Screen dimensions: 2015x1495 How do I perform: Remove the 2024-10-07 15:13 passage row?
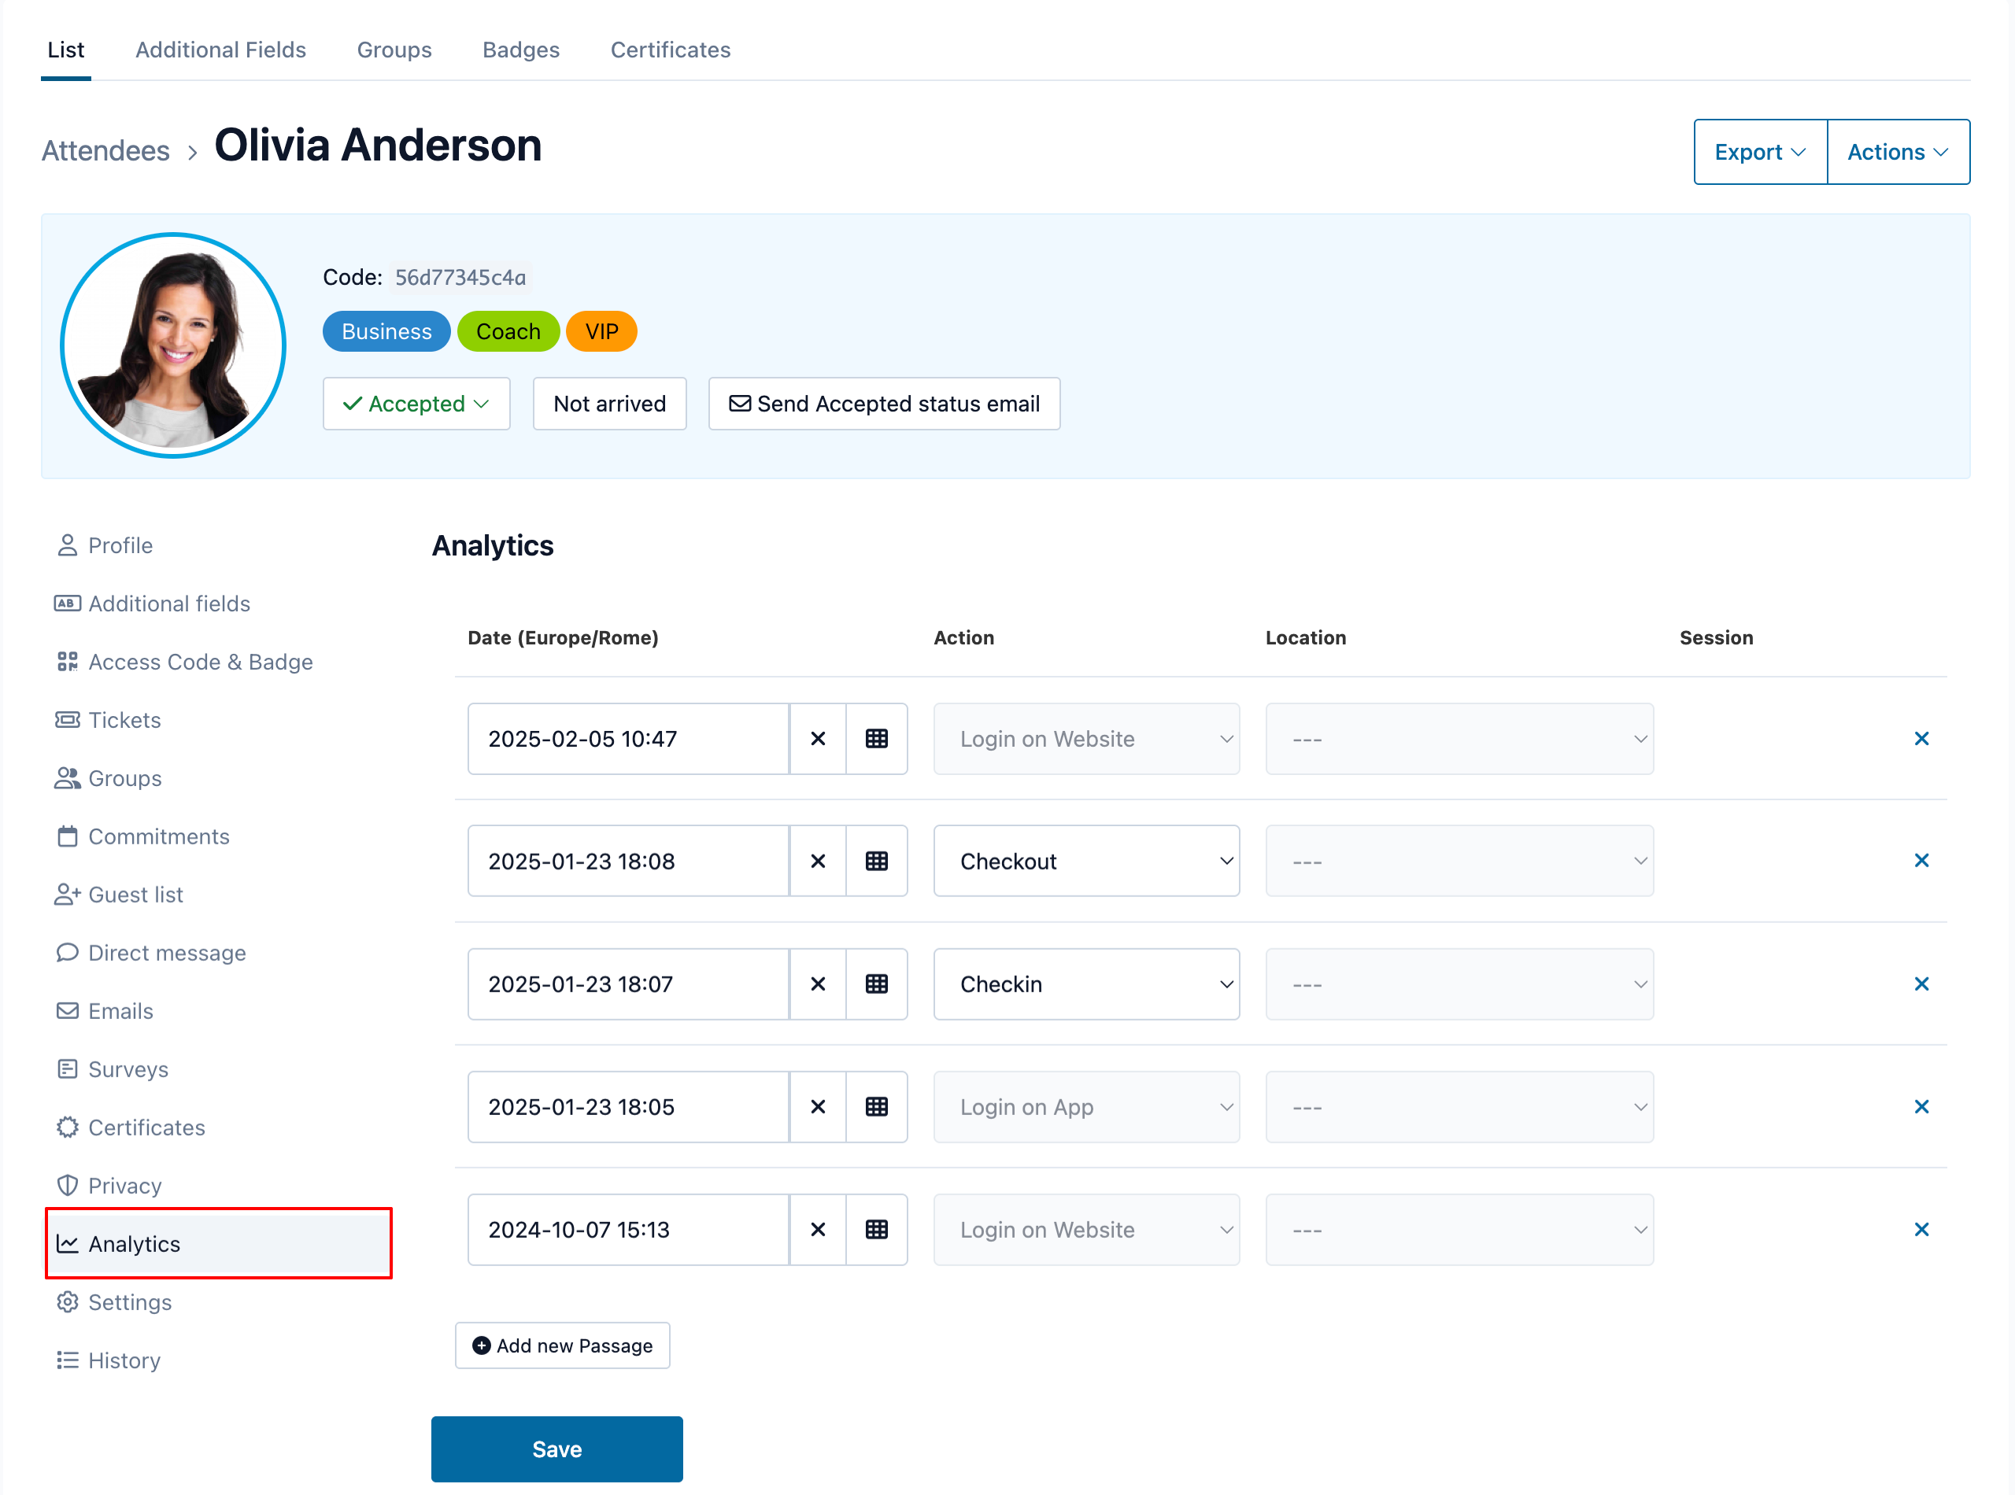1921,1229
